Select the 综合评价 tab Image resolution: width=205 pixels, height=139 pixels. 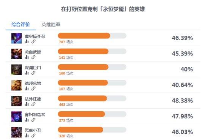(x=20, y=24)
